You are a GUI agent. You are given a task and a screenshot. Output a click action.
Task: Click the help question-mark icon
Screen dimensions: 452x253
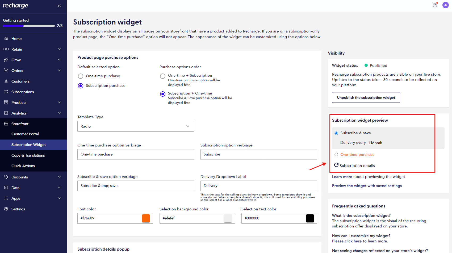point(435,5)
